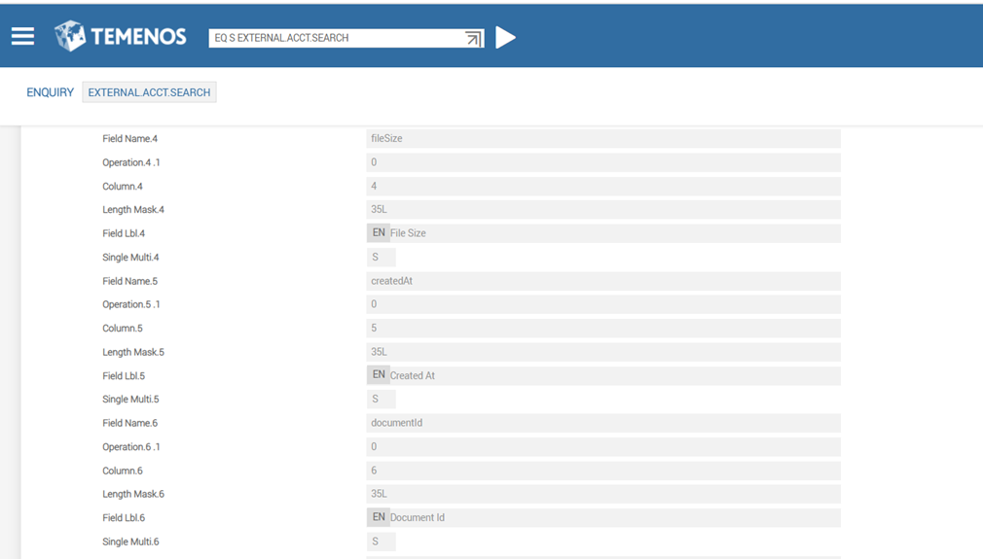
Task: Click the Field Name.4 fileSize field
Action: [602, 139]
